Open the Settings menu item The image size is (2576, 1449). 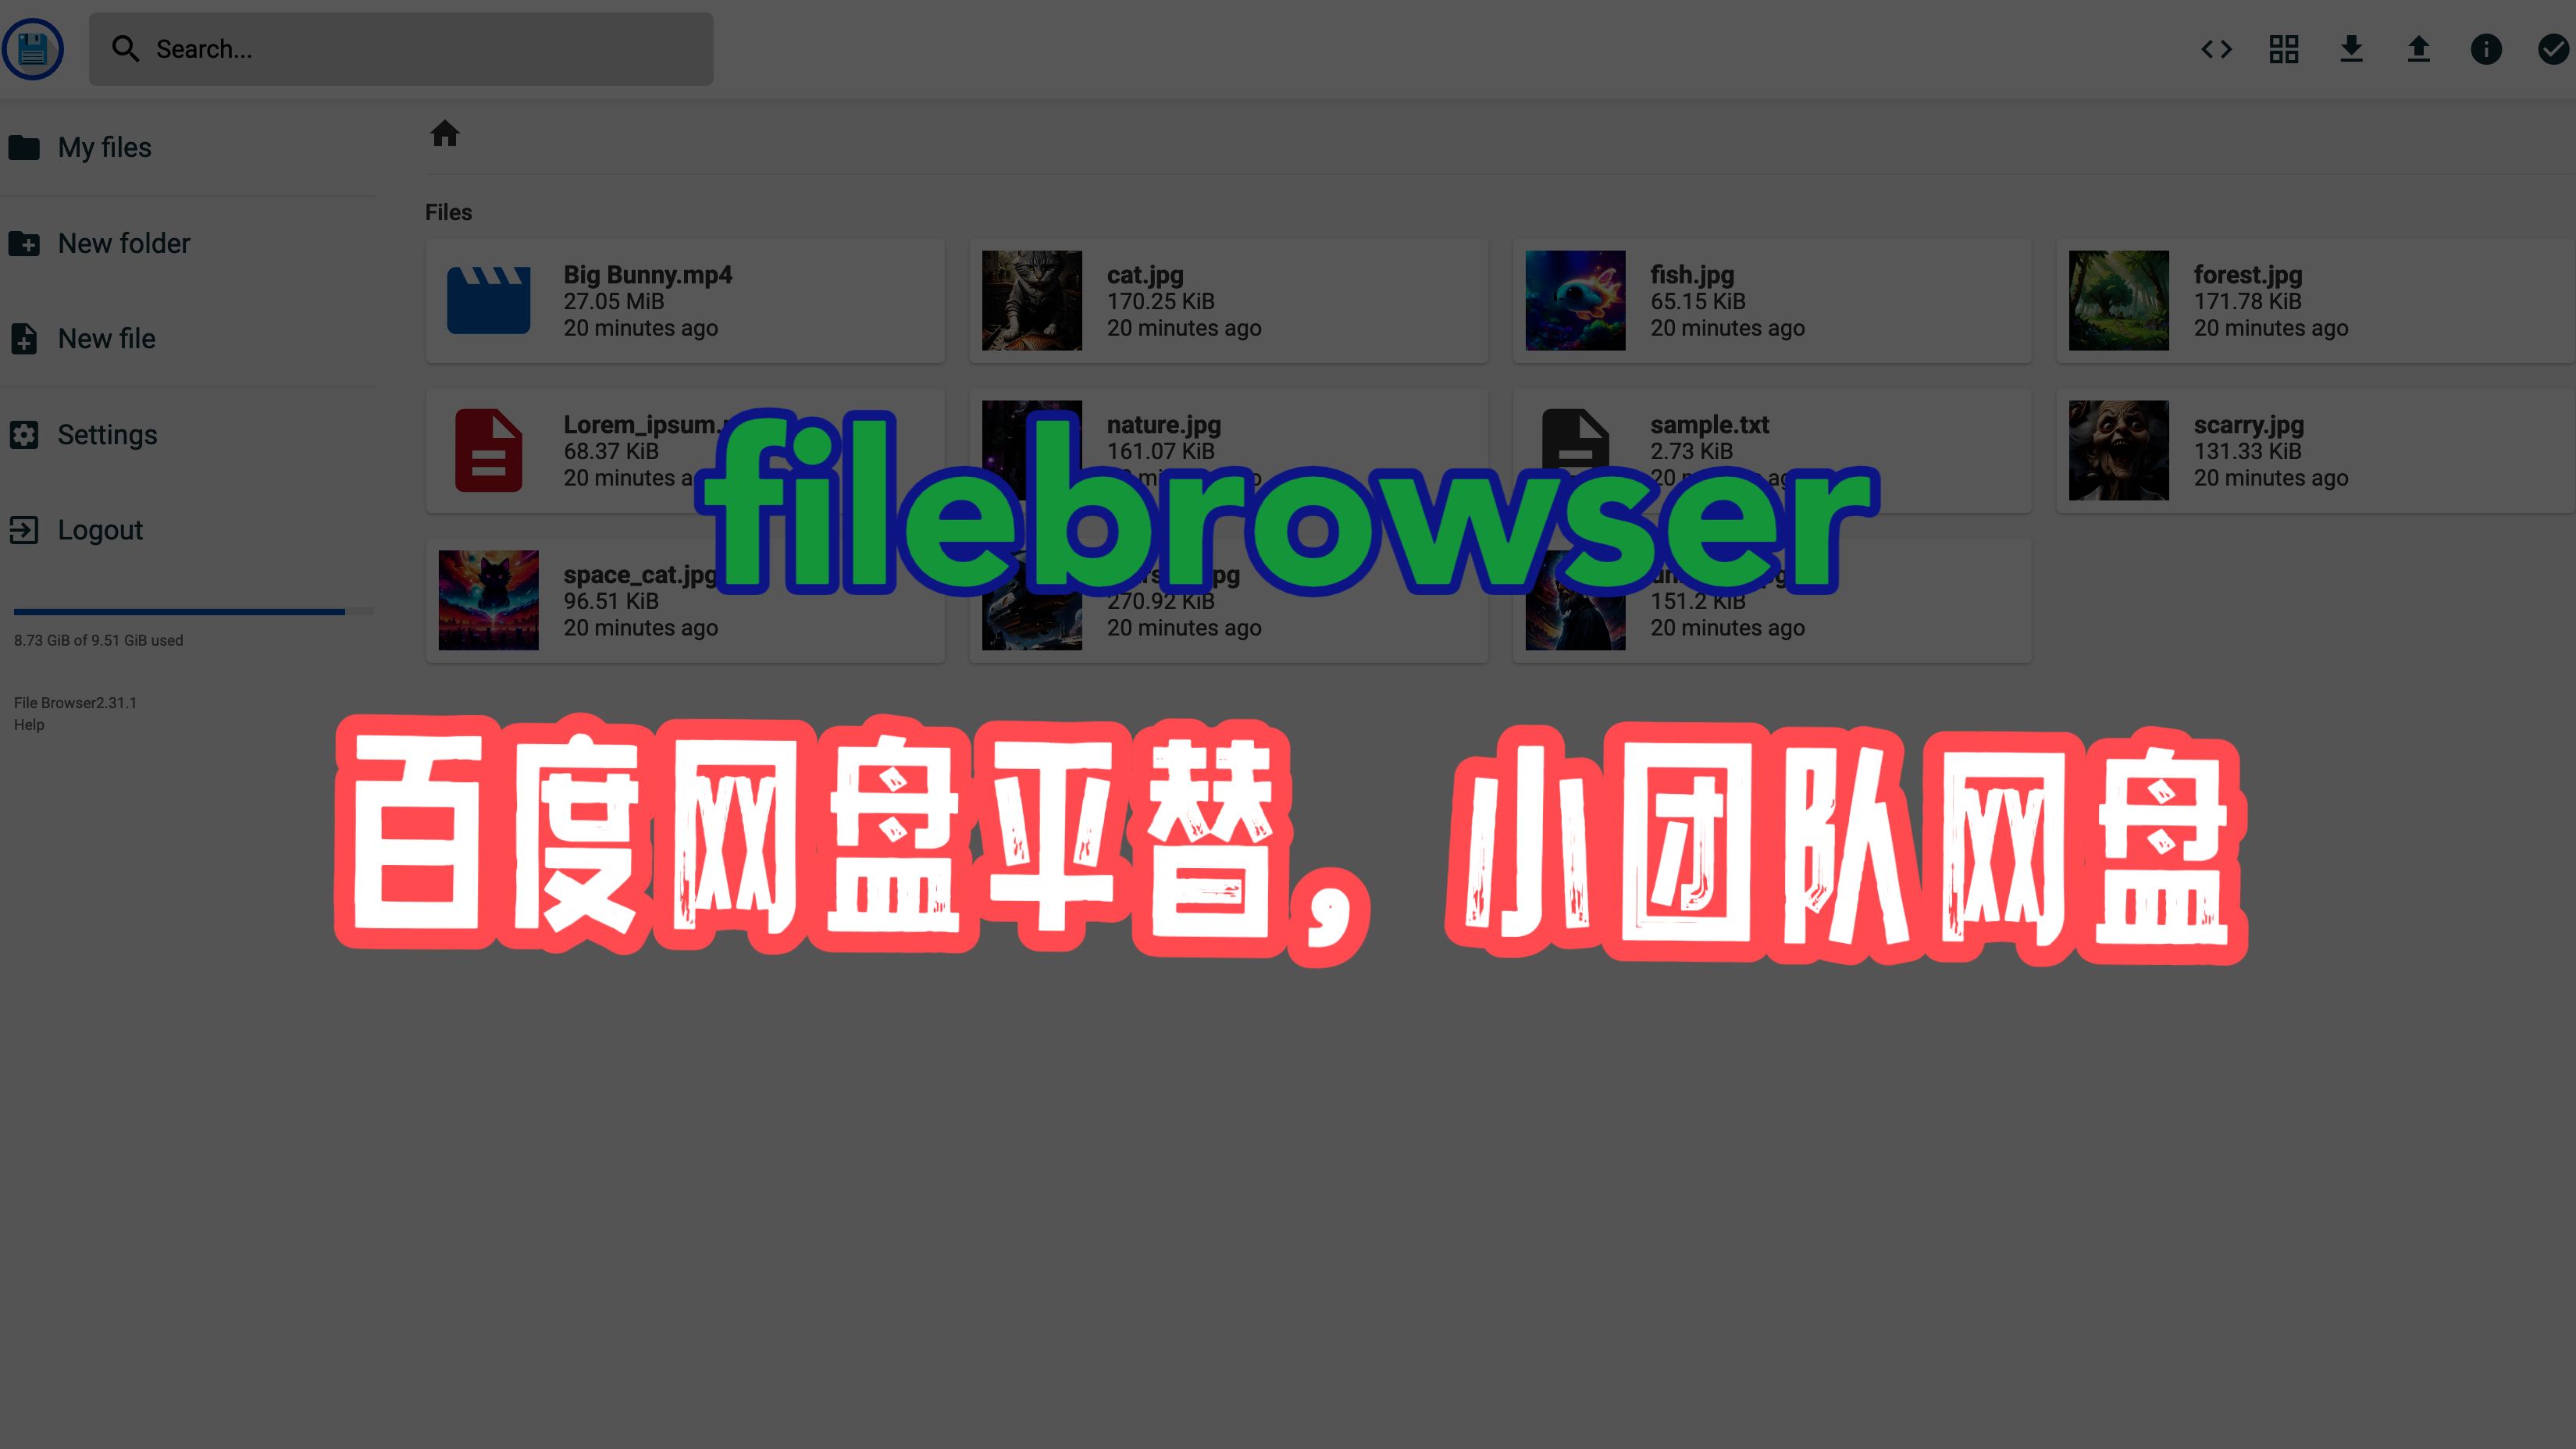(108, 433)
